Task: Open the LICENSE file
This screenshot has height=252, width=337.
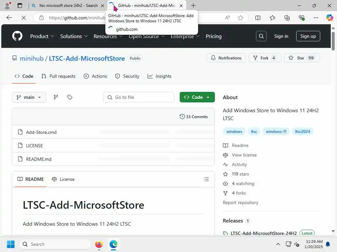Action: point(34,146)
